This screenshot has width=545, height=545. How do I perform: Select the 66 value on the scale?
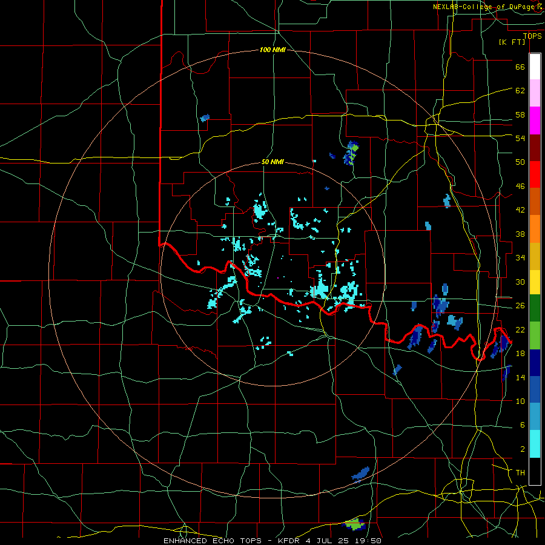[x=520, y=67]
